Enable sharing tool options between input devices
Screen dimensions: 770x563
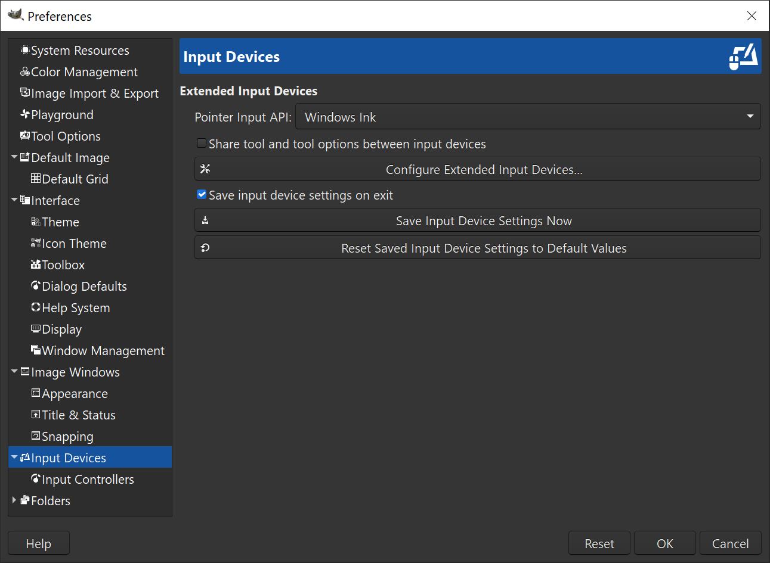(202, 143)
